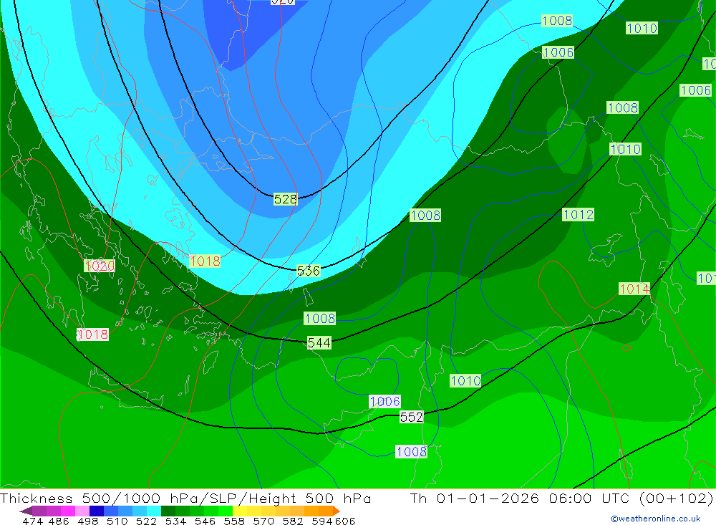Click the 1006 label beneath topmost 1008
716x525 pixels.
point(558,52)
